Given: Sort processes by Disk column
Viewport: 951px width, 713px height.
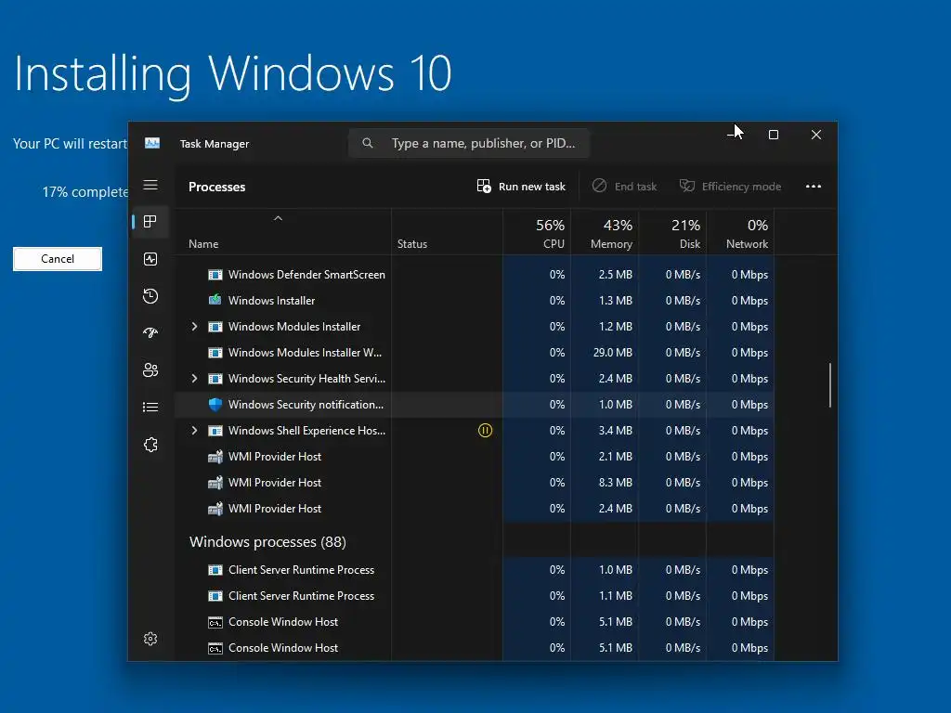Looking at the screenshot, I should (x=672, y=233).
